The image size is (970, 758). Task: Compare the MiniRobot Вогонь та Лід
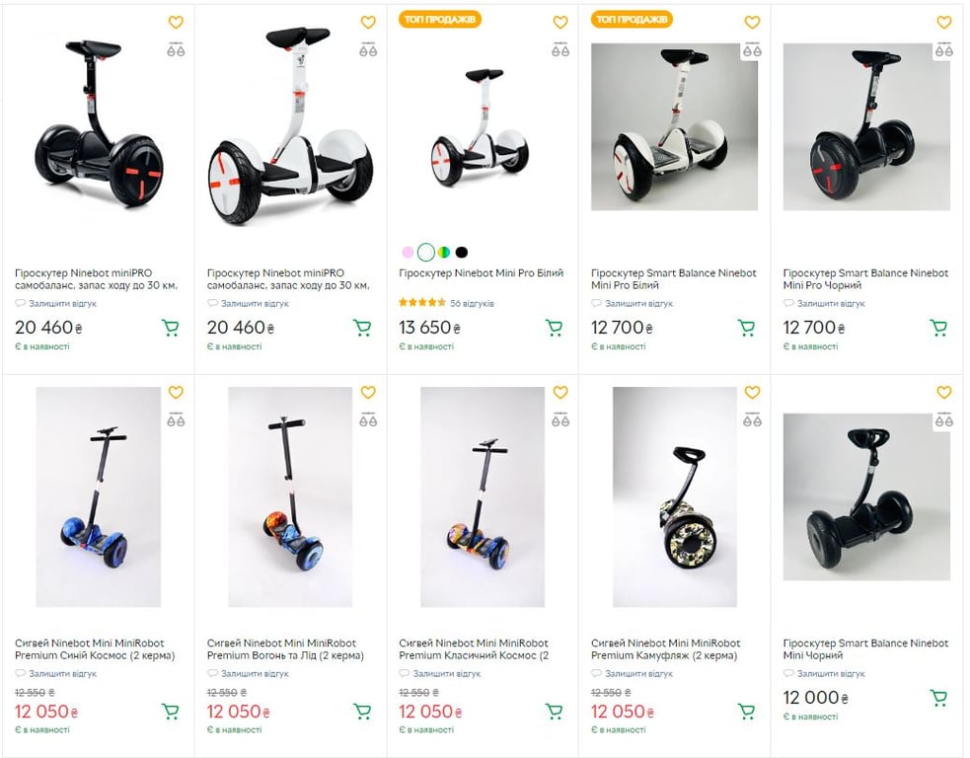point(368,420)
